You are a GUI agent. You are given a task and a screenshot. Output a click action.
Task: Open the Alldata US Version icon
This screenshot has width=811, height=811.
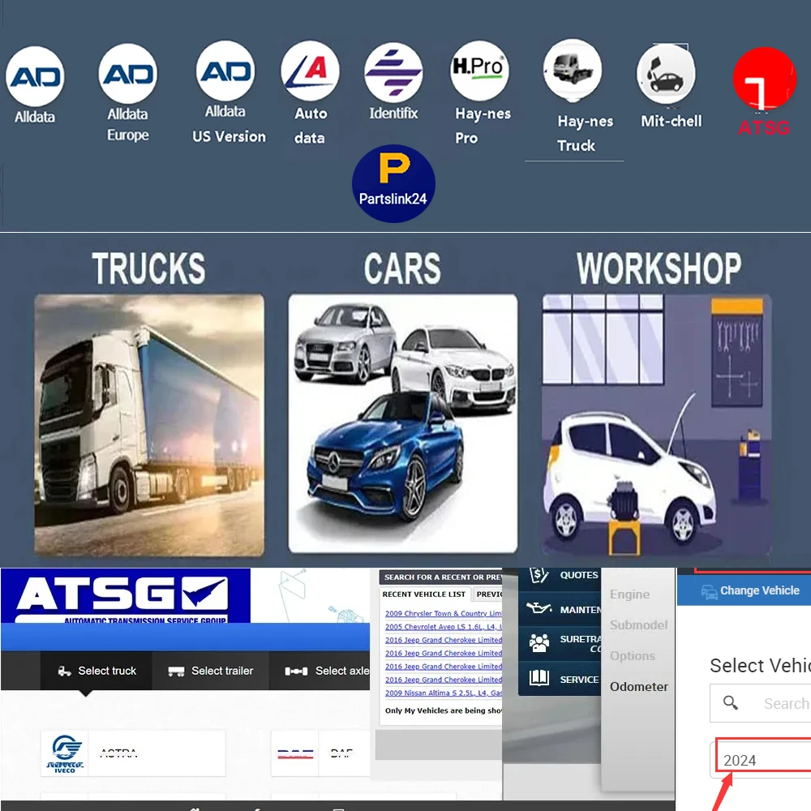(225, 71)
